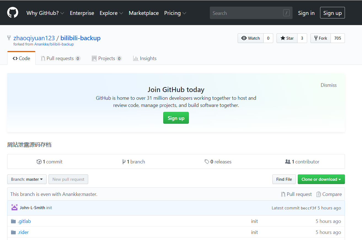This screenshot has height=240, width=362.
Task: Click the Find File button
Action: (284, 179)
